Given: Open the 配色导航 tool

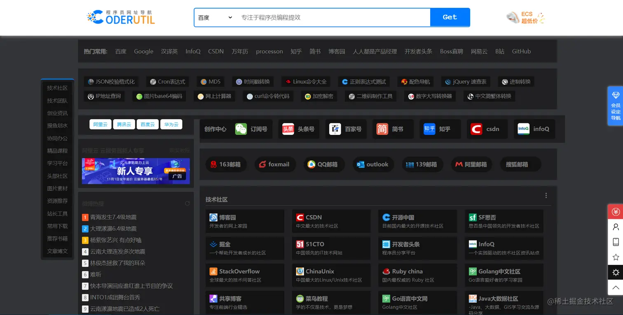Looking at the screenshot, I should (415, 81).
